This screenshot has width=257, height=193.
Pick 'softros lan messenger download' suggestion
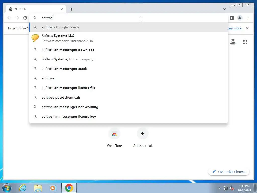point(128,50)
